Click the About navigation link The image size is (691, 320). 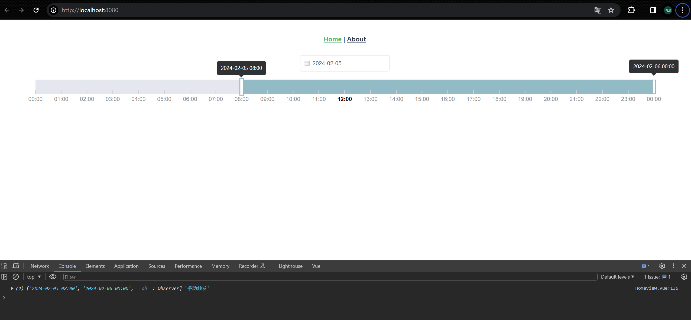click(356, 39)
